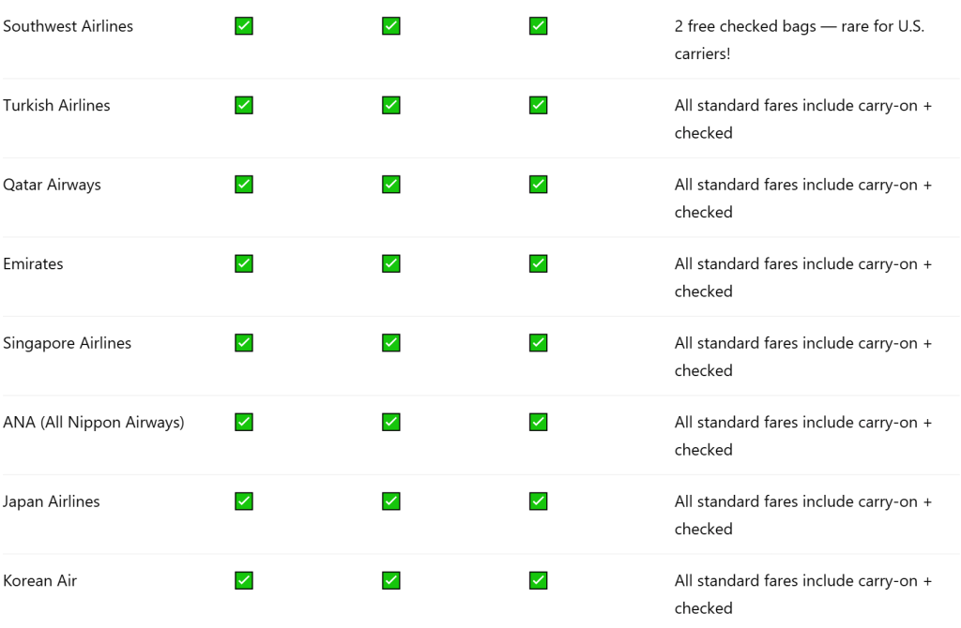The width and height of the screenshot is (961, 628).
Task: Click the middle checkmark for Singapore Airlines
Action: [391, 343]
